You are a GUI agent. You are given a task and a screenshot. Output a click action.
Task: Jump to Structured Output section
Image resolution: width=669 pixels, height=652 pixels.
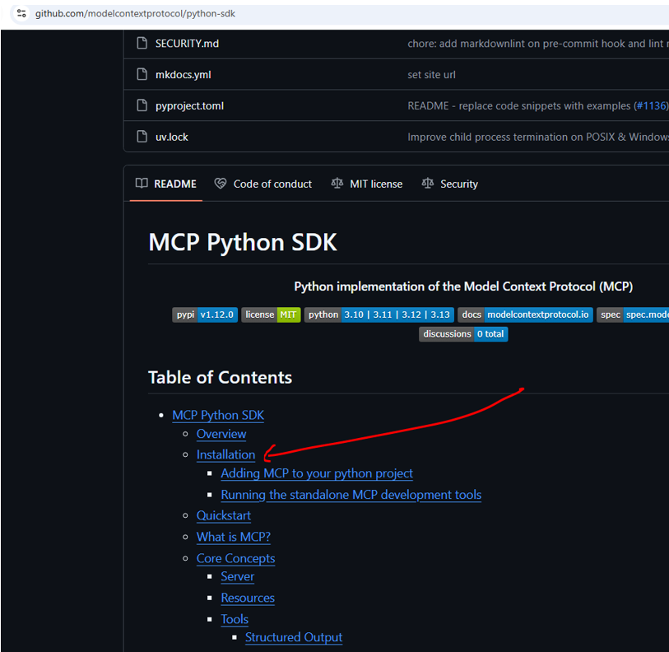[294, 638]
